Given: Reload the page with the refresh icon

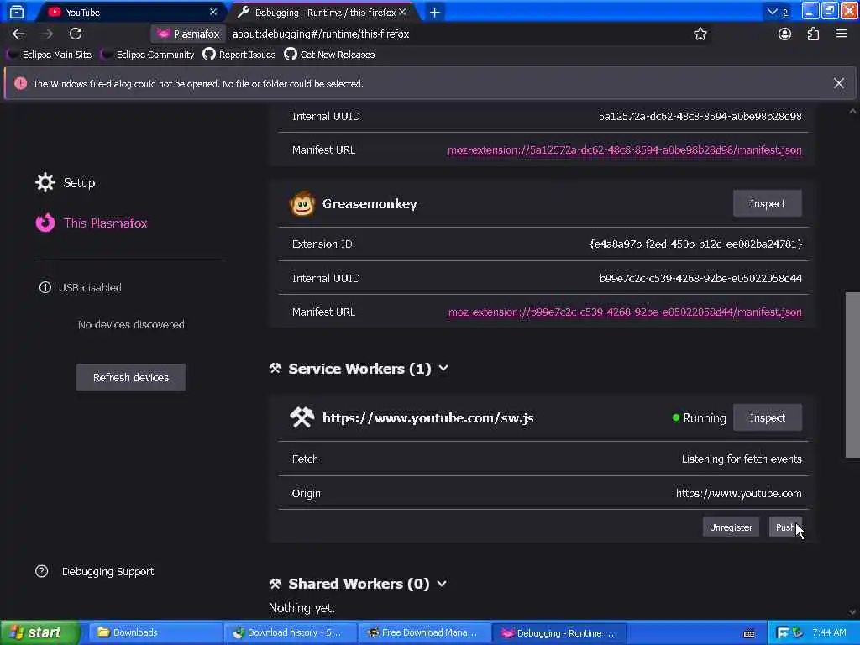Looking at the screenshot, I should (76, 34).
